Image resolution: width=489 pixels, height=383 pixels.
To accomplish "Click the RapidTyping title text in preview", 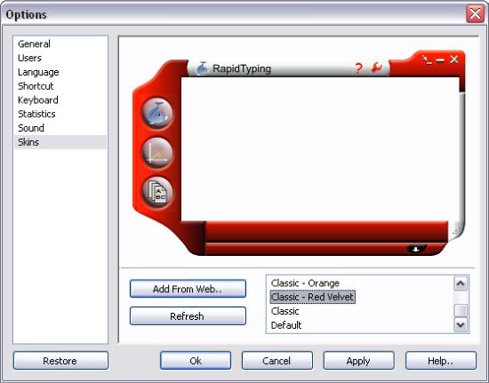I will (x=242, y=68).
